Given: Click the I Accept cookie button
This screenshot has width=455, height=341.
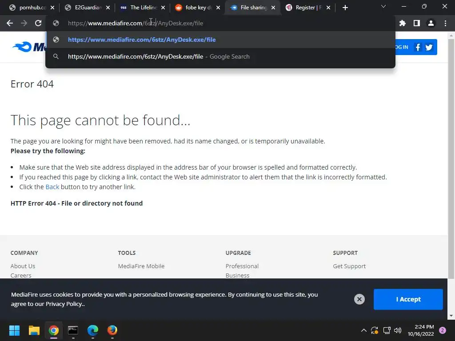Looking at the screenshot, I should point(408,299).
